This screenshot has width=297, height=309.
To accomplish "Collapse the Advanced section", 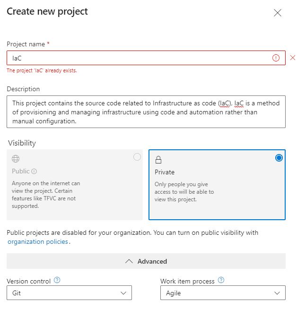I will (x=146, y=261).
